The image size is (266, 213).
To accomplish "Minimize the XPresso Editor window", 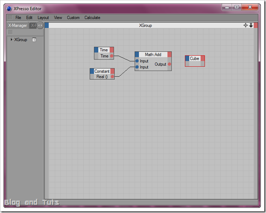I will [227, 7].
